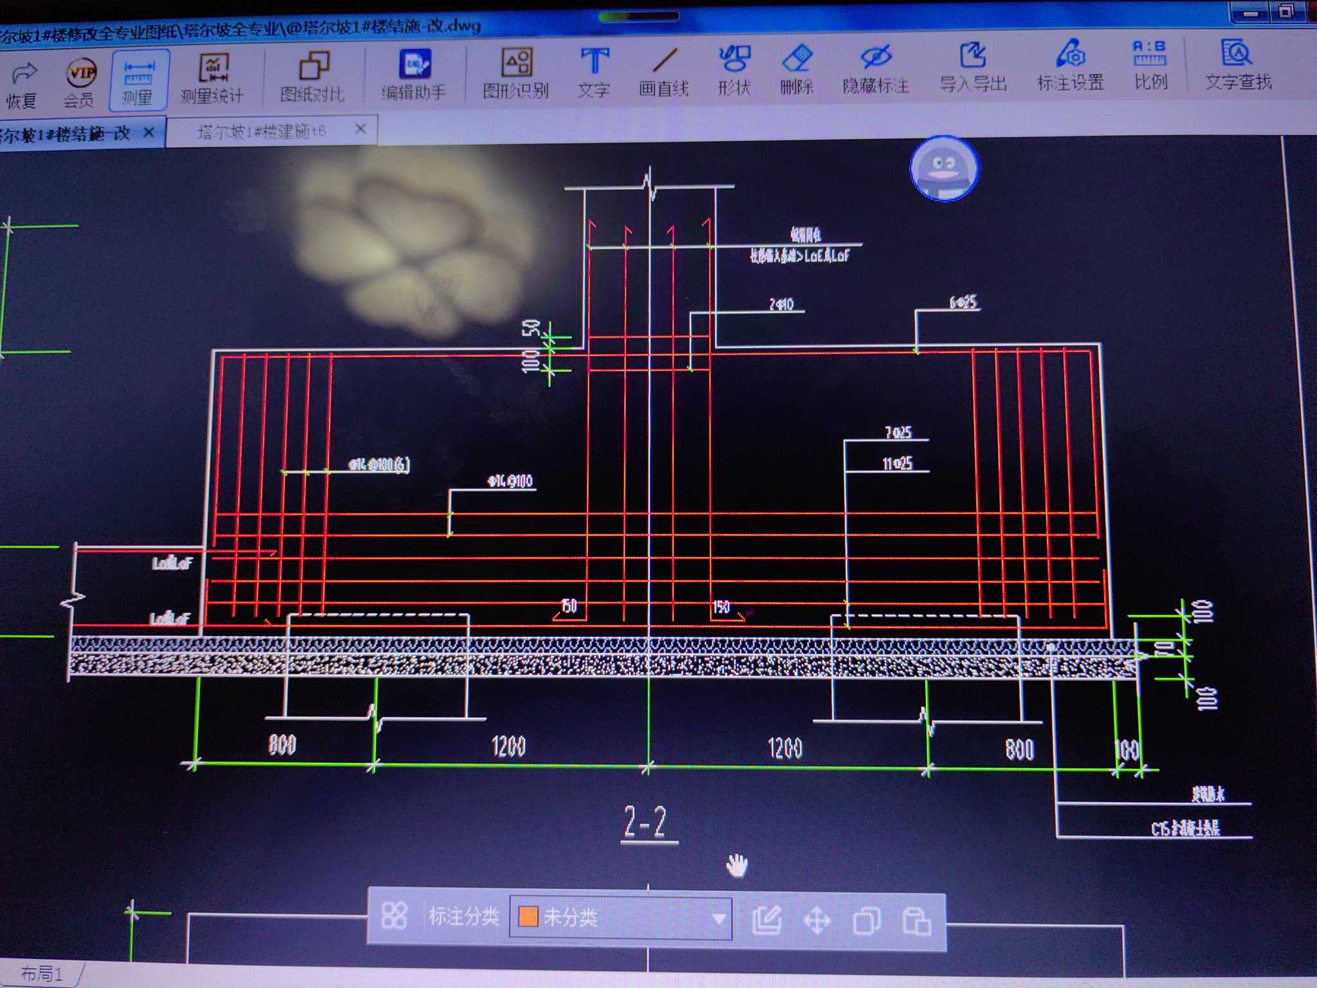Click the 2-2 section title
1317x988 pixels.
coord(645,822)
